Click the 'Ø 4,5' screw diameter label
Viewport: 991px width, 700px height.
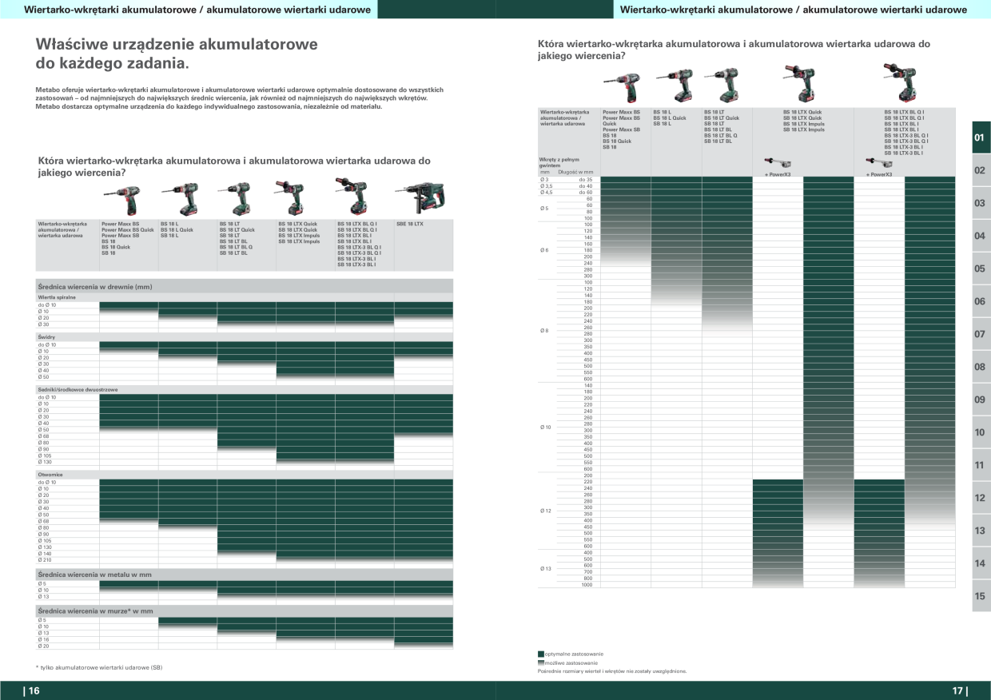tap(547, 193)
